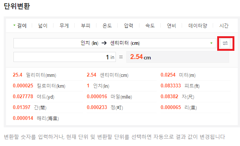Select the 0.01397 간(間) result

pyautogui.click(x=30, y=108)
